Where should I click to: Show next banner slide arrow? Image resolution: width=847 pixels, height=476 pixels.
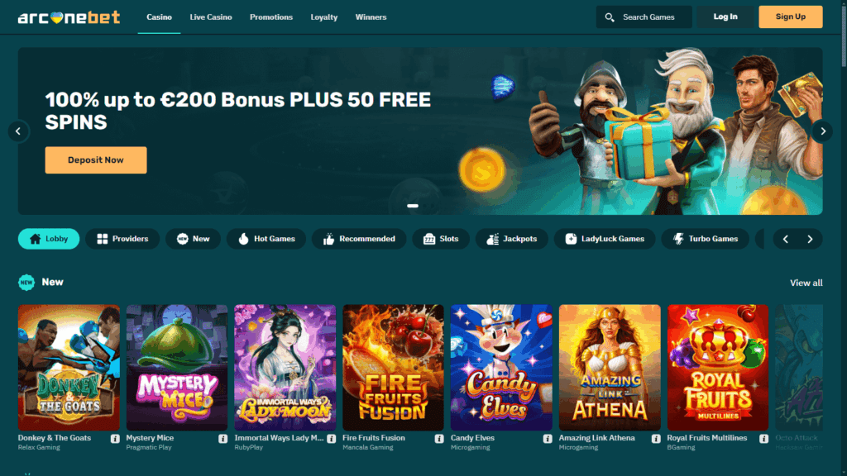pyautogui.click(x=823, y=131)
